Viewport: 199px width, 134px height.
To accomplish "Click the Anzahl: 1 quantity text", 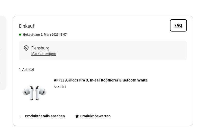I will [x=60, y=87].
